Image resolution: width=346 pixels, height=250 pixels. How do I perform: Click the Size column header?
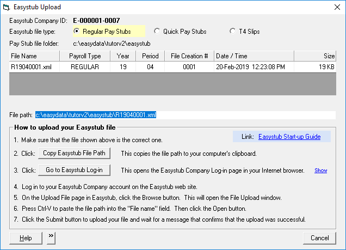pos(315,56)
